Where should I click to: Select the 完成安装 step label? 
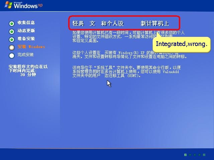point(25,55)
